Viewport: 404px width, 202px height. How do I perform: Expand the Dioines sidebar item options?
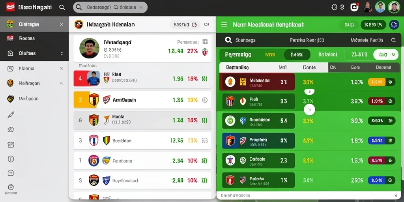[62, 53]
